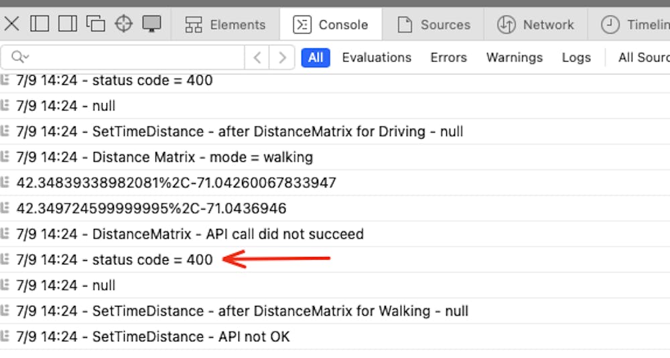Screen dimensions: 670x358
Task: Open the Network tab
Action: (535, 25)
